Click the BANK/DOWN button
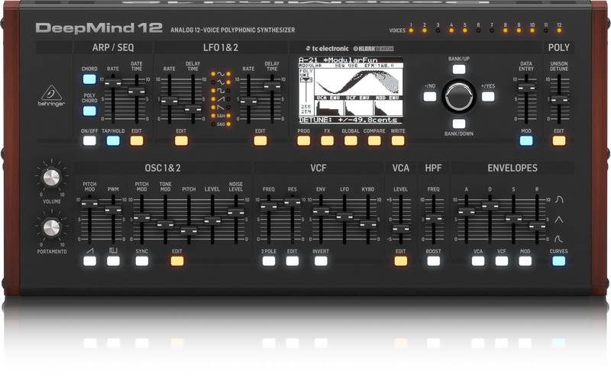The image size is (611, 376). coord(459,124)
